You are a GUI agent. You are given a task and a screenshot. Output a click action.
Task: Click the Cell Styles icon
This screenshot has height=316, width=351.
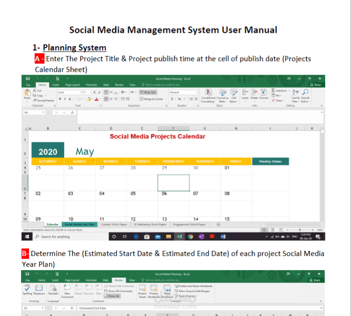pyautogui.click(x=234, y=92)
